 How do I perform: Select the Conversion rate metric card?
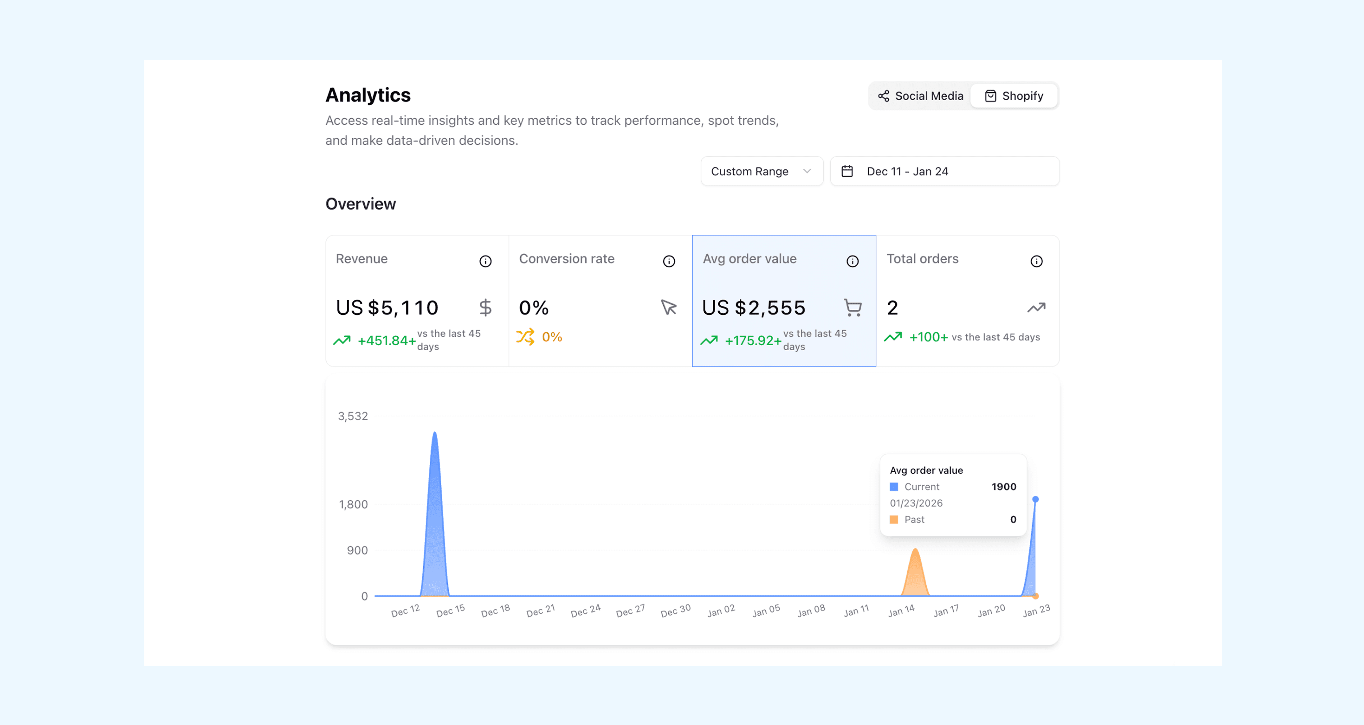coord(600,300)
